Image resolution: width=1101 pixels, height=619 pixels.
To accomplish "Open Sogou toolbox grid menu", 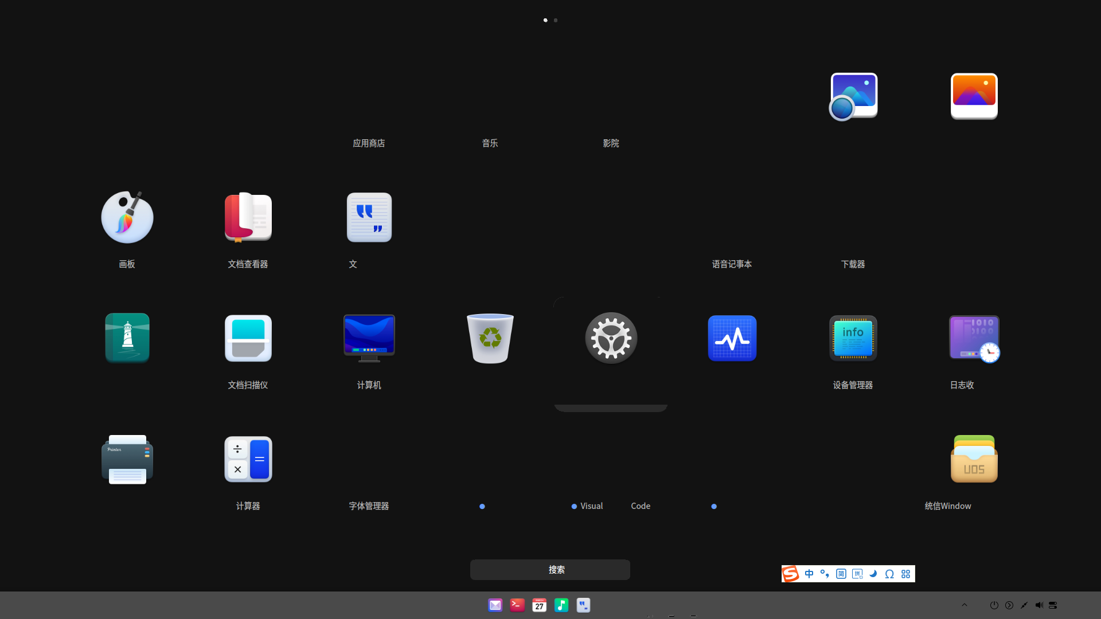I will pyautogui.click(x=905, y=574).
